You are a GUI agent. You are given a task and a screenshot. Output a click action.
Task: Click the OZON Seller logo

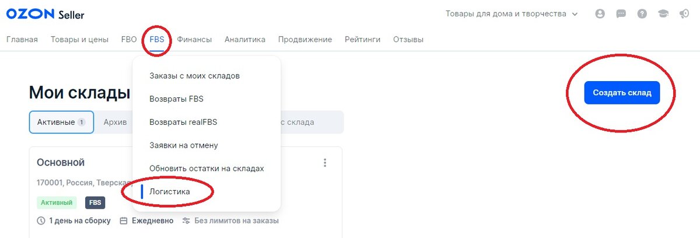[45, 14]
